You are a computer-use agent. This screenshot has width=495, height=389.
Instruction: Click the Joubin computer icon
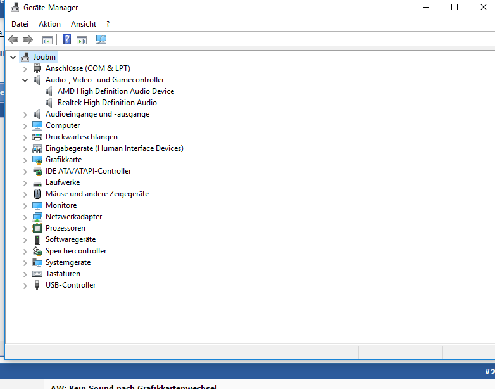click(25, 57)
